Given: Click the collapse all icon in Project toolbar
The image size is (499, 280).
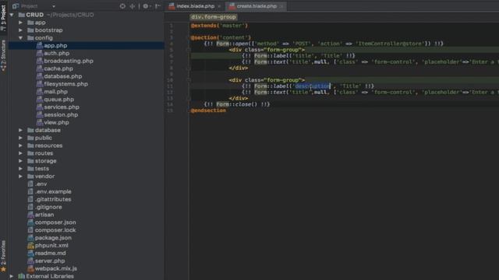Looking at the screenshot, I should (x=133, y=6).
